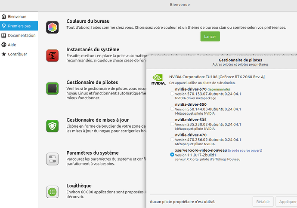
Task: Click the 'Bienvenue' window title bar text
Action: click(179, 5)
